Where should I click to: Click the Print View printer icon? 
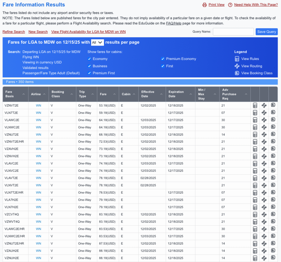click(x=205, y=5)
